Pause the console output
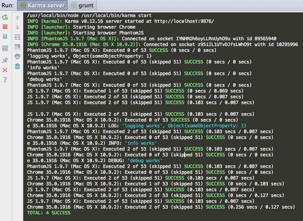The width and height of the screenshot is (303, 221). coord(5,36)
